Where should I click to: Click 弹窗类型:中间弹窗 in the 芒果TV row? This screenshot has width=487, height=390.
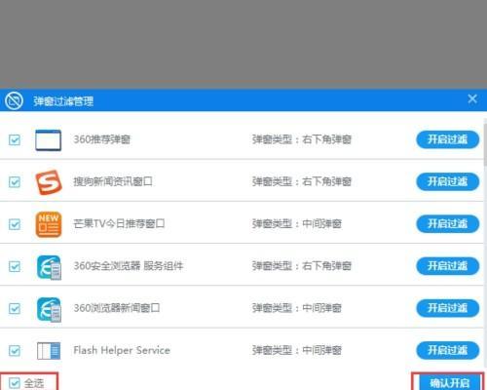(297, 224)
